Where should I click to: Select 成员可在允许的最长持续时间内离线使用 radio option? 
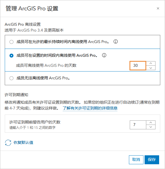(x=11, y=42)
